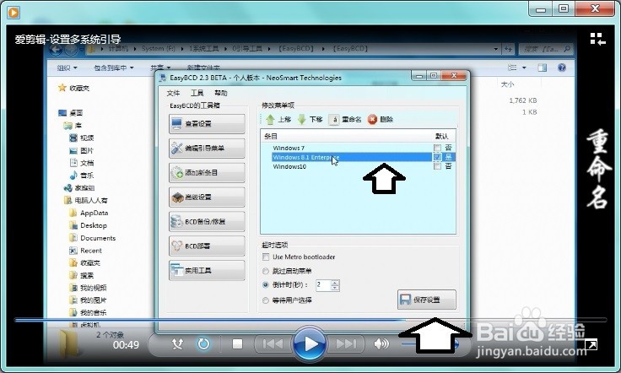Enable Use Metro bootloader checkbox
Image resolution: width=621 pixels, height=373 pixels.
[x=266, y=257]
